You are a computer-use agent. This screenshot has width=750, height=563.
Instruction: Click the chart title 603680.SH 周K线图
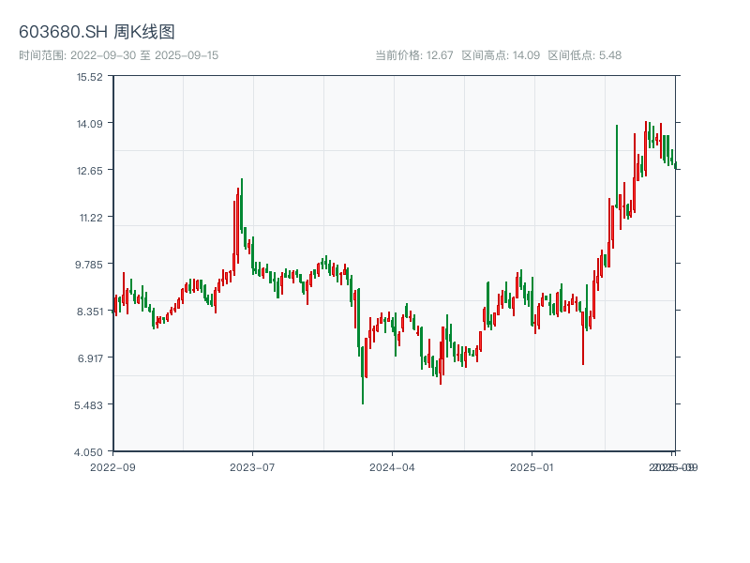pyautogui.click(x=97, y=32)
